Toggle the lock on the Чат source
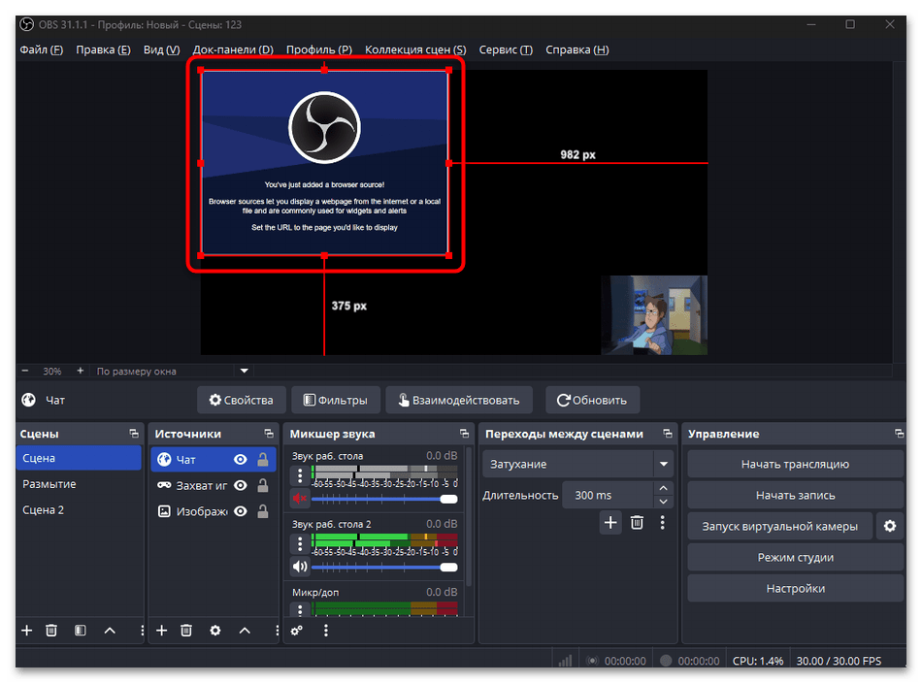 click(x=263, y=460)
